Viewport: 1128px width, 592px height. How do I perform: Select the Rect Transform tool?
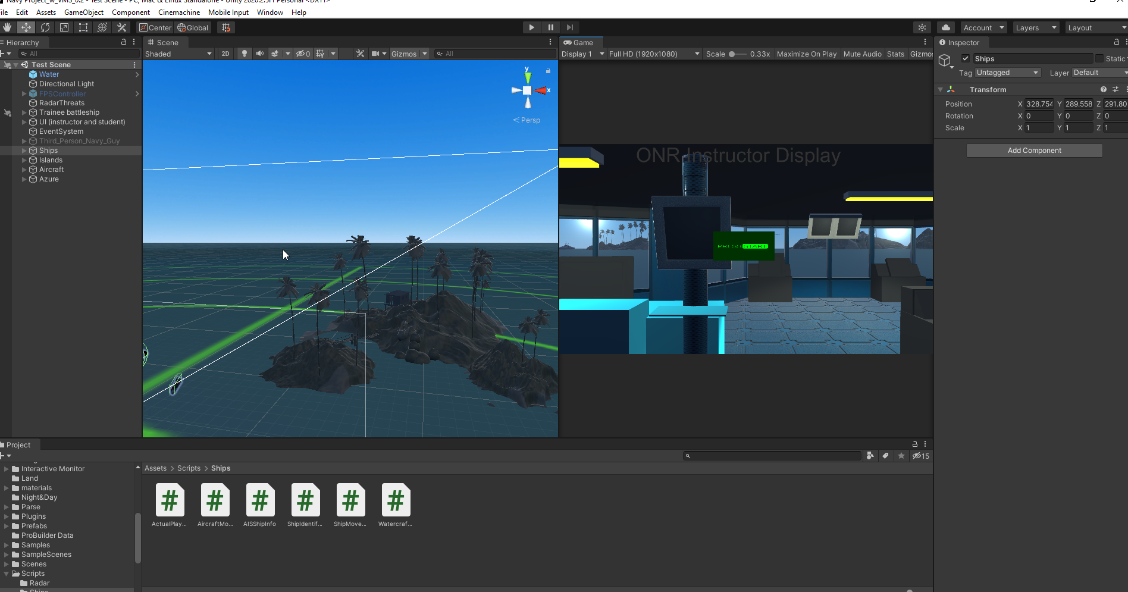click(83, 27)
